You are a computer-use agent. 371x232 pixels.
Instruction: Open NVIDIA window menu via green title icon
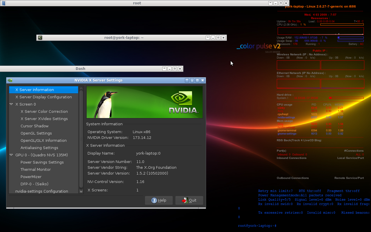(x=10, y=80)
